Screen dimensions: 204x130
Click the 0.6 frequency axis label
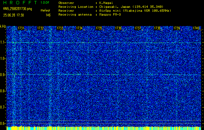pos(3,123)
